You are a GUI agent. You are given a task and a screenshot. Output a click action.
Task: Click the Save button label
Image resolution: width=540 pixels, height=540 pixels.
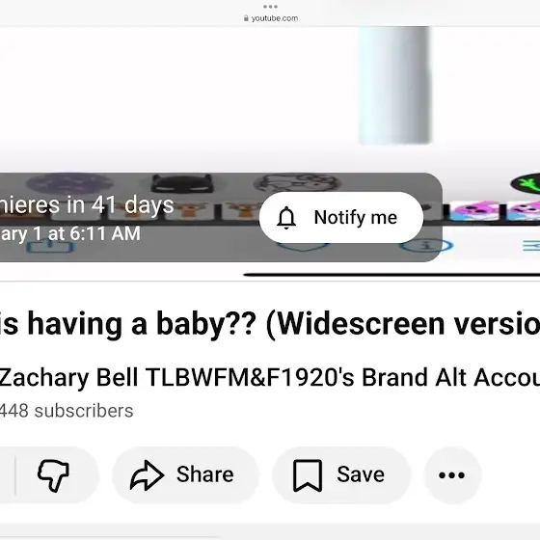coord(361,474)
